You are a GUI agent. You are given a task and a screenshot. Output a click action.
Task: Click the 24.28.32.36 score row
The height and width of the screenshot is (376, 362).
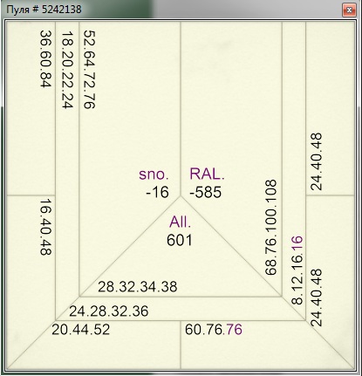point(109,311)
